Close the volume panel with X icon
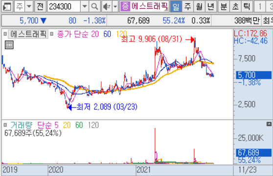Screen dimensions: 273x176 269,124
